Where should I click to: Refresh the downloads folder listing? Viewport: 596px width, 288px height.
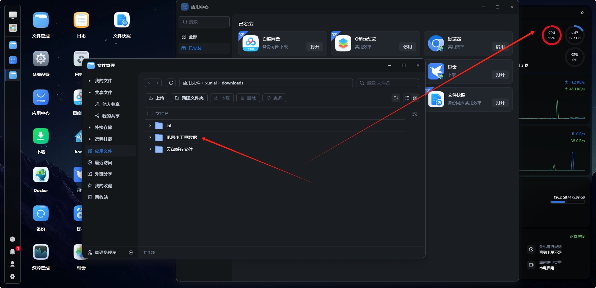171,83
